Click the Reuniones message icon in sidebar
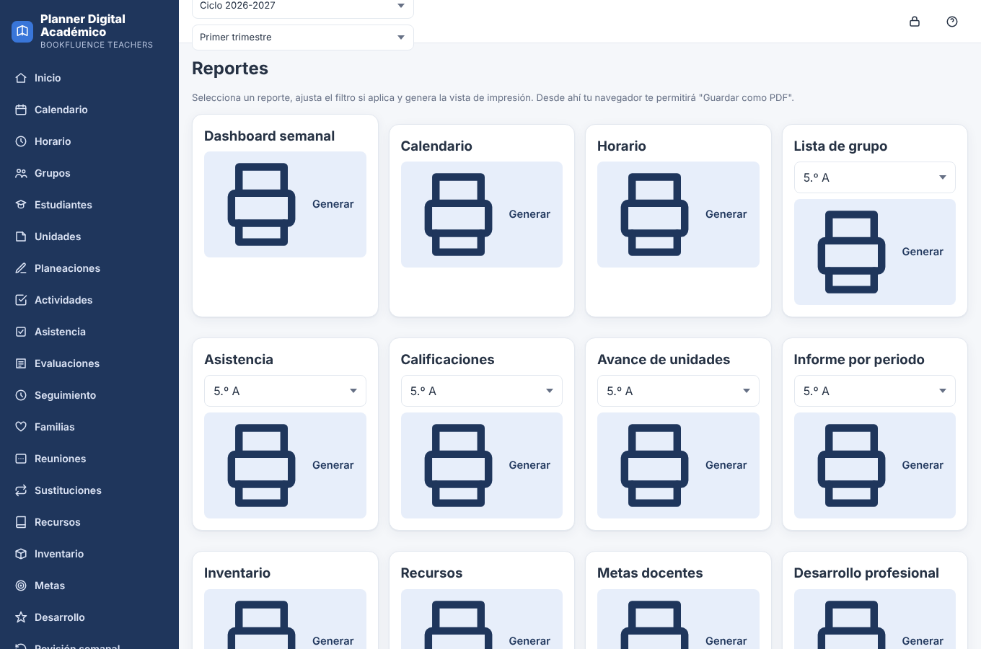Screen dimensions: 981x649 21,459
